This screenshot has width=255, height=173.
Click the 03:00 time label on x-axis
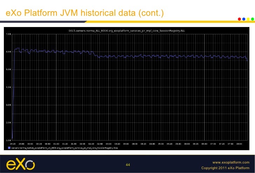pyautogui.click(x=109, y=144)
